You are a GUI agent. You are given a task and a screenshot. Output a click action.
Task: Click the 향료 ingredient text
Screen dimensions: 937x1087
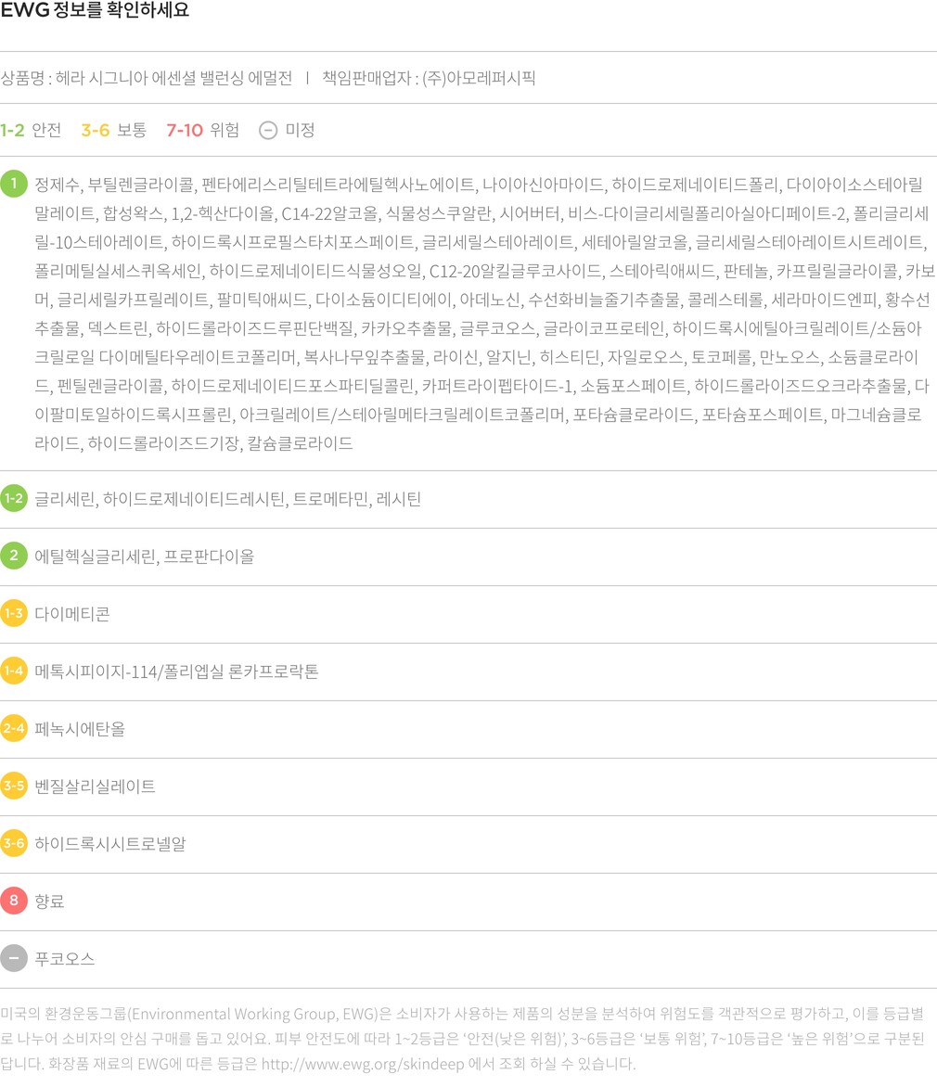pyautogui.click(x=49, y=902)
